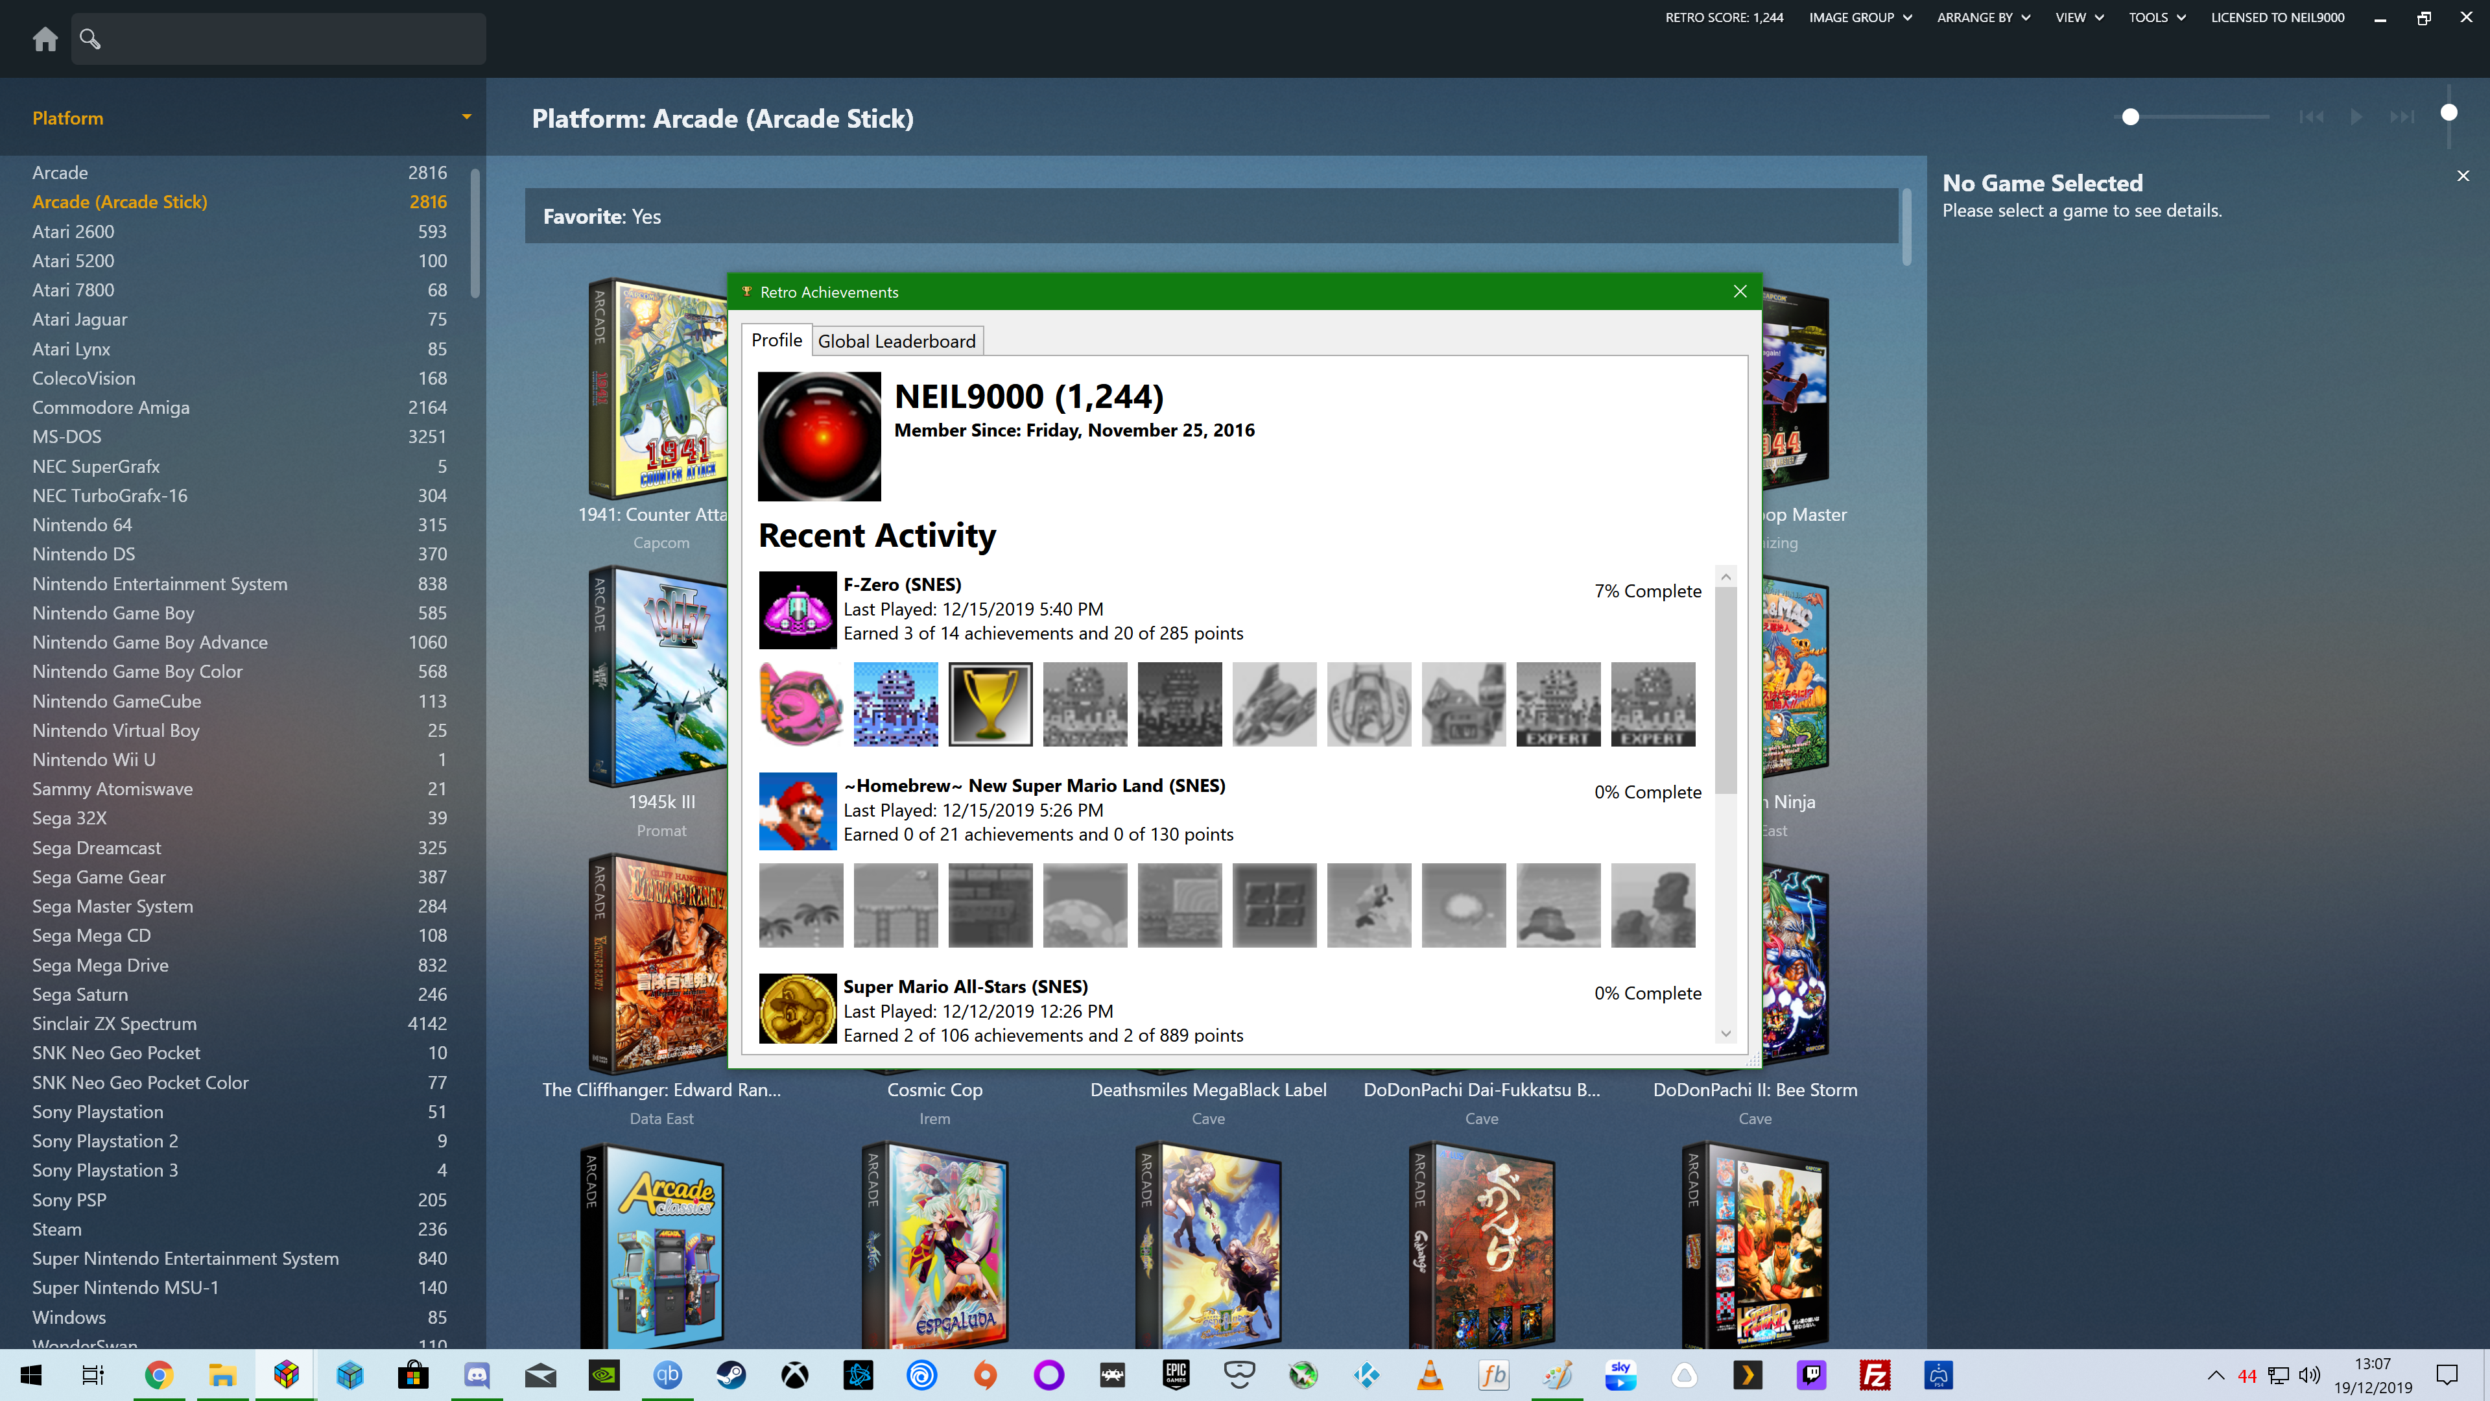Open FileZilla from the taskbar
The image size is (2490, 1401).
point(1874,1375)
